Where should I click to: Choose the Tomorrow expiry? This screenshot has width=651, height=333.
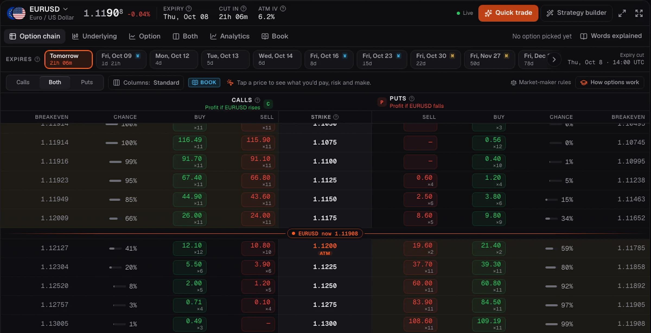[68, 59]
